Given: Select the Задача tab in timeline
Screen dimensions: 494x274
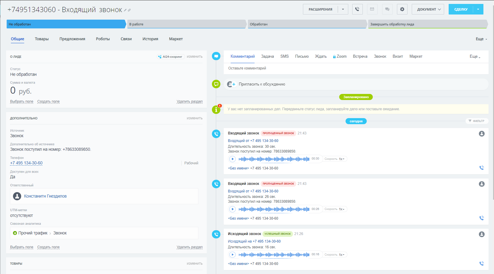Looking at the screenshot, I should (x=267, y=56).
